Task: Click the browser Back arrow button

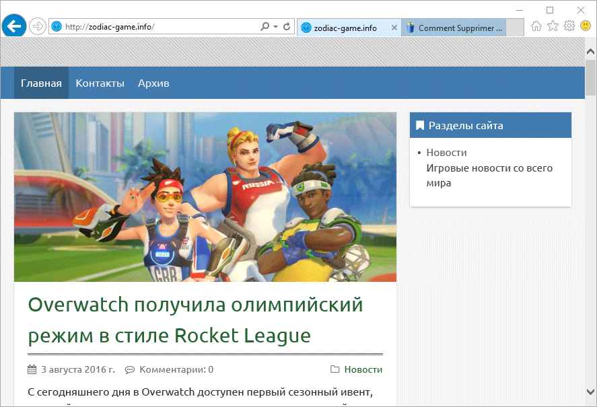Action: 14,26
